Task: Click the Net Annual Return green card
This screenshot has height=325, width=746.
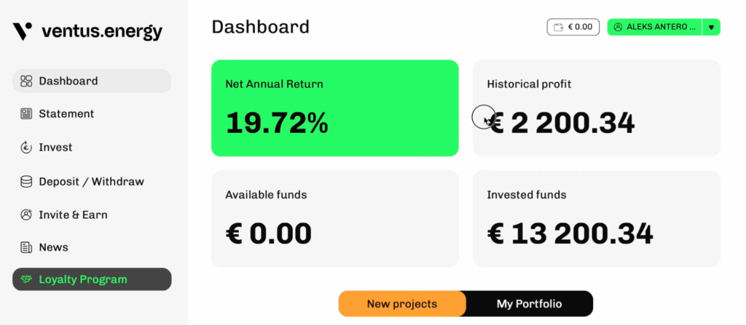Action: pyautogui.click(x=334, y=108)
